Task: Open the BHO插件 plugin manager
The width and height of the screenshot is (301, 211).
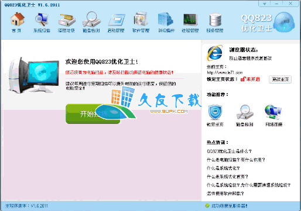Action: pos(166,22)
